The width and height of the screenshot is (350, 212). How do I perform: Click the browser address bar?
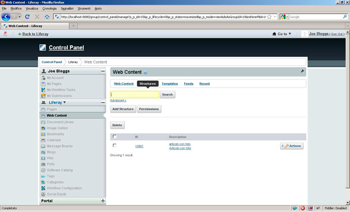(163, 17)
